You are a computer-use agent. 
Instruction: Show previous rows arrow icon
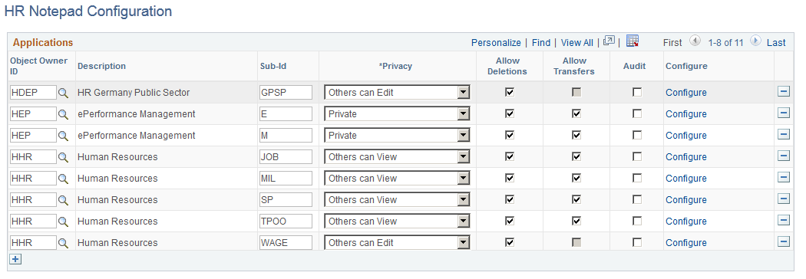pyautogui.click(x=695, y=41)
